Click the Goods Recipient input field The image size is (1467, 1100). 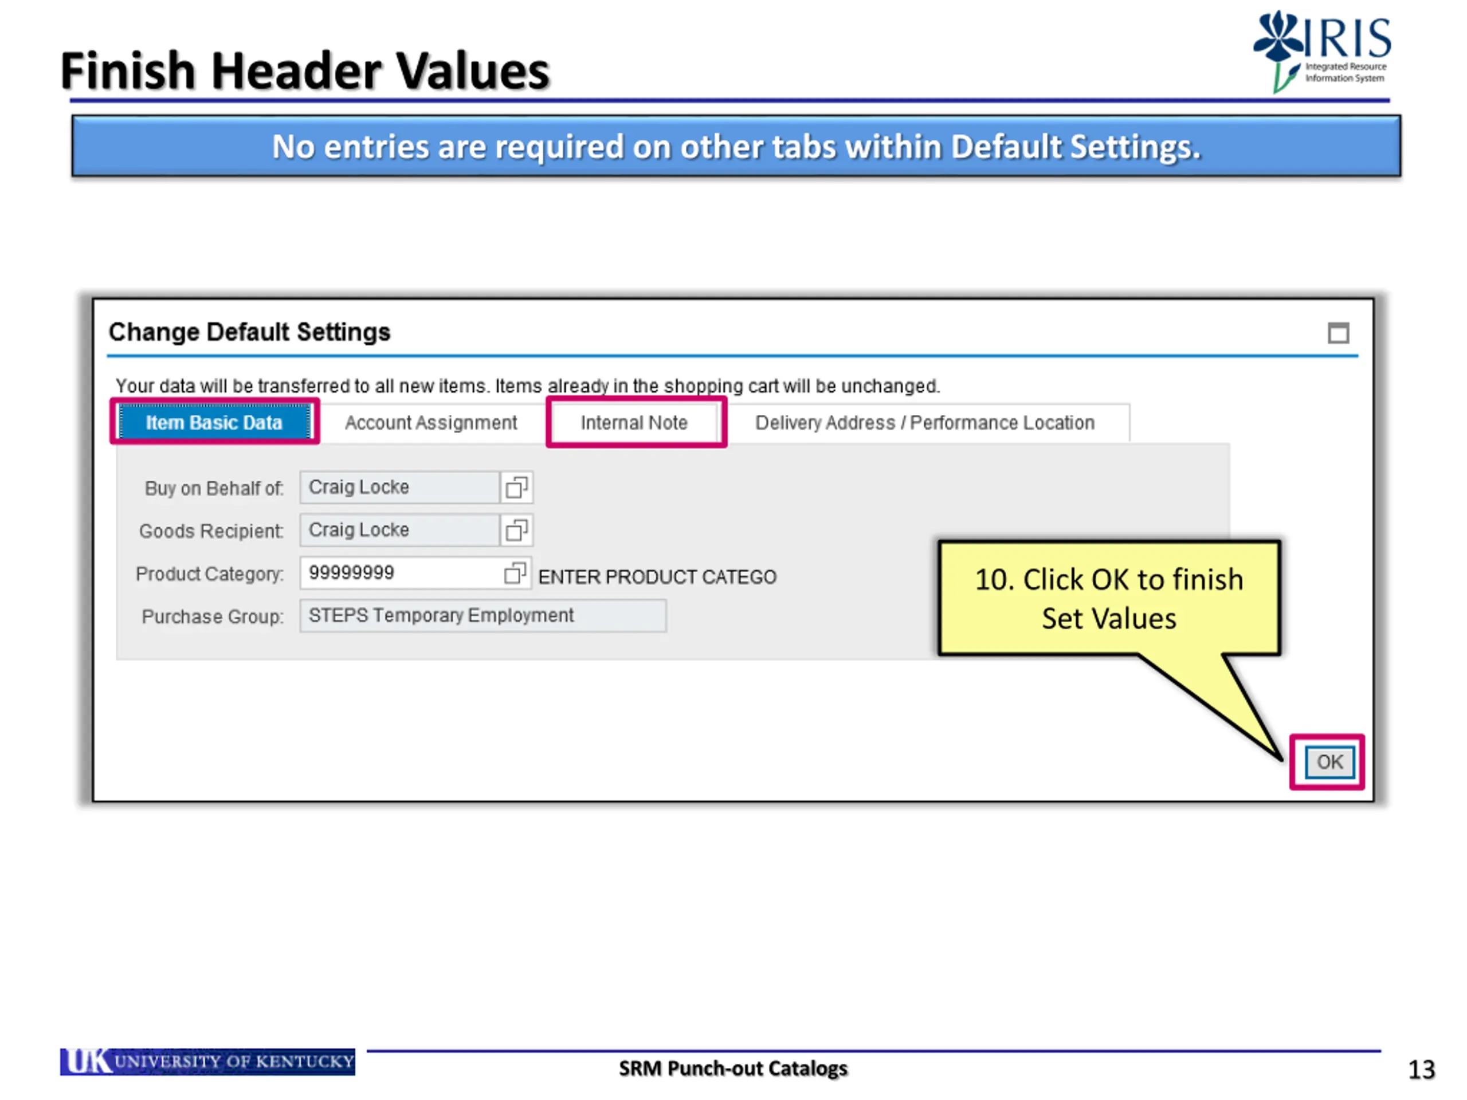pos(400,531)
